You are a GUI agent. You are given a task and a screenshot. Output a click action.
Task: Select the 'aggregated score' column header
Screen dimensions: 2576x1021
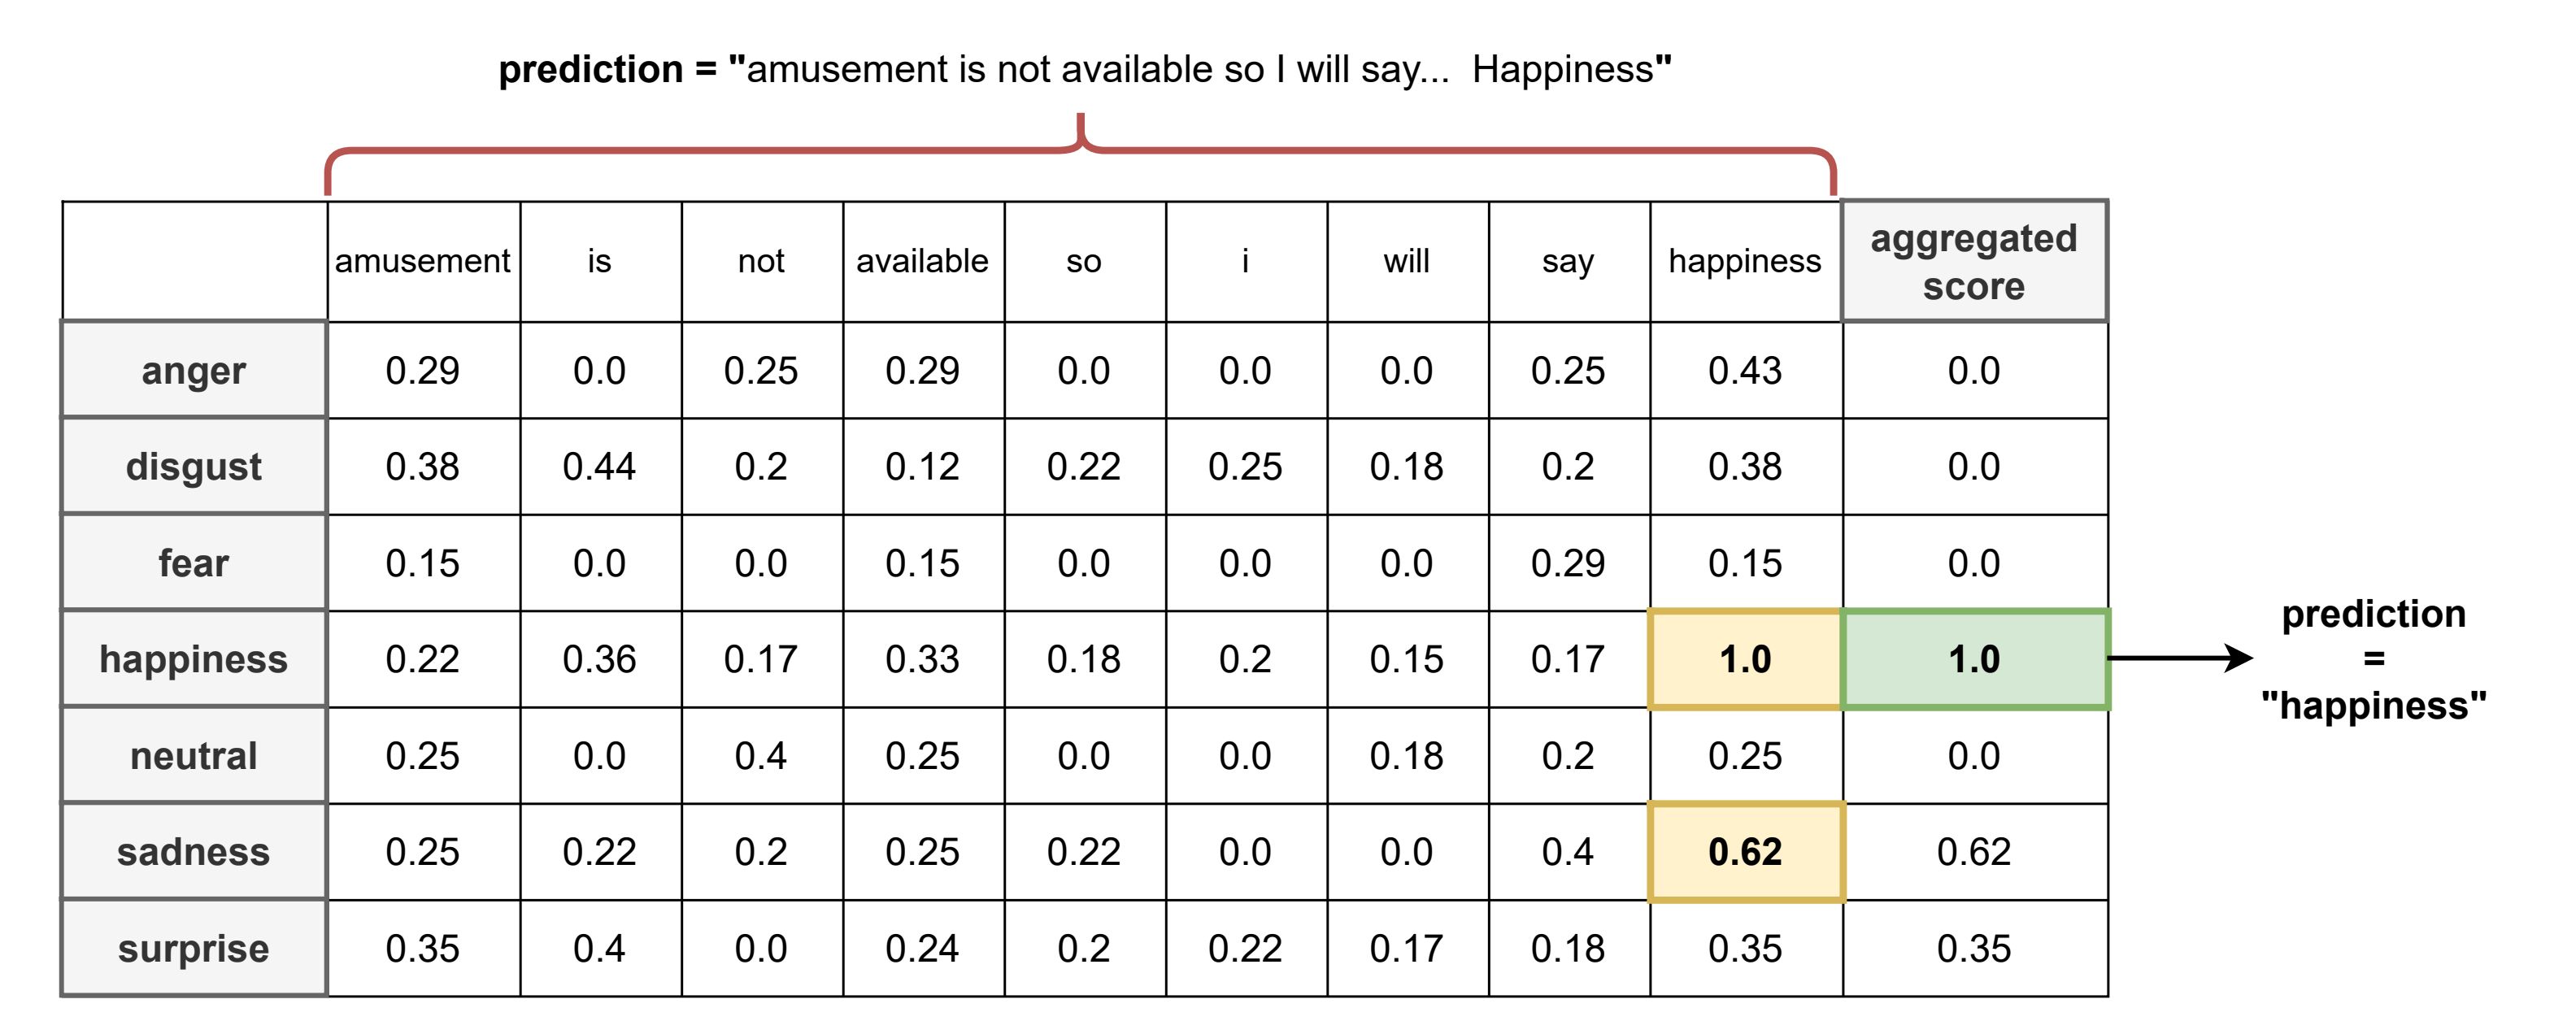tap(1974, 261)
